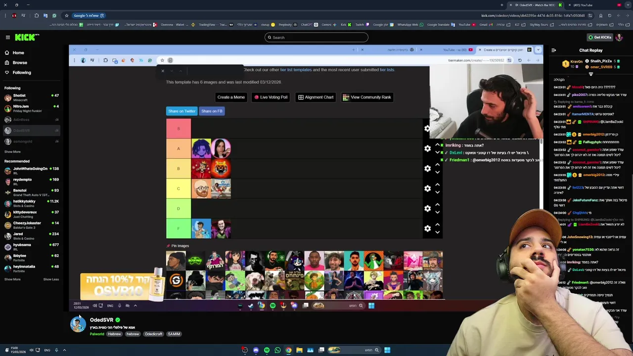Open Spotify from the Windows taskbar
Screen dimensions: 633x356
point(267,350)
